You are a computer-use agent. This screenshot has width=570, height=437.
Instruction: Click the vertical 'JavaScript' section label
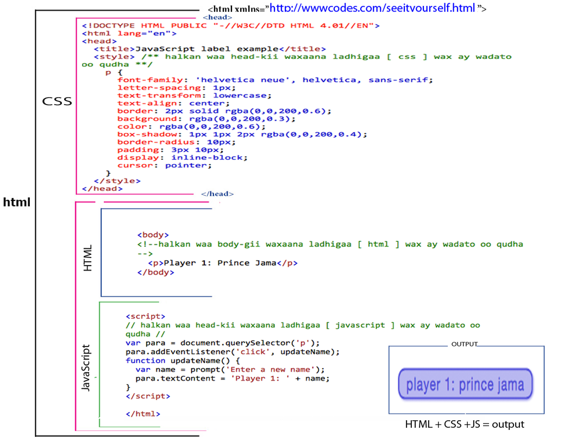86,368
